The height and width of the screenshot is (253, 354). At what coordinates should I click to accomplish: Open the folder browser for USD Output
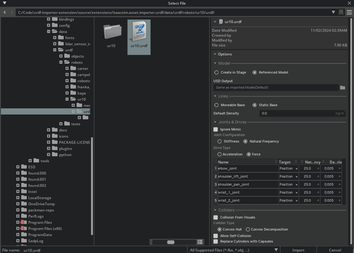pyautogui.click(x=343, y=87)
